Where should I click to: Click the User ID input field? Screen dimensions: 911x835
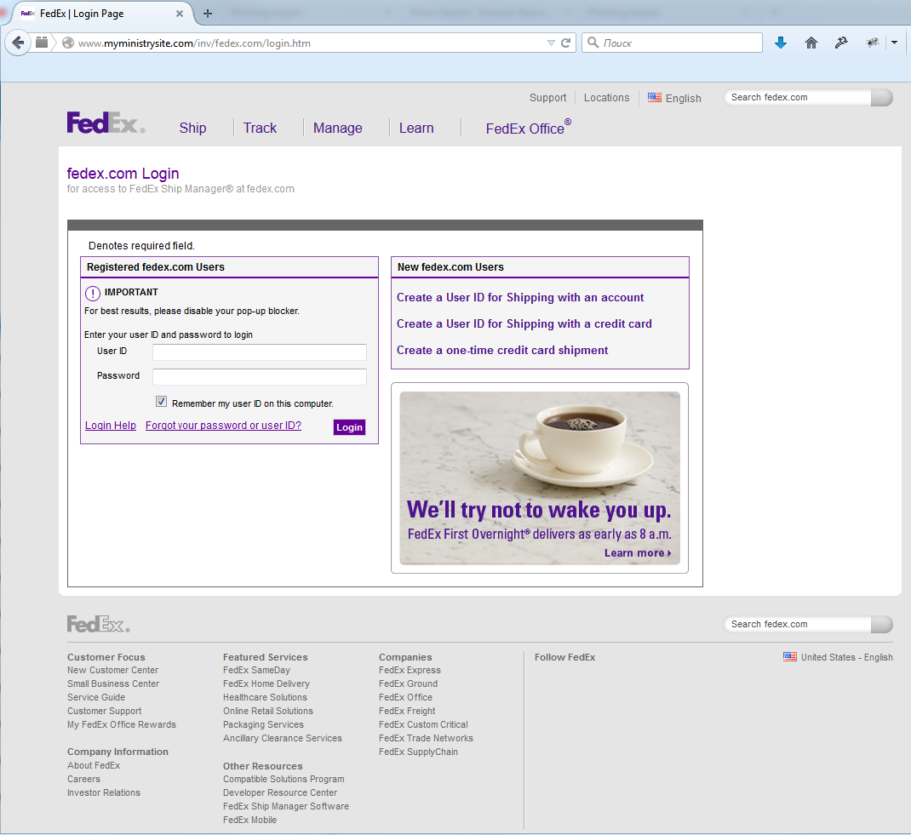coord(260,352)
